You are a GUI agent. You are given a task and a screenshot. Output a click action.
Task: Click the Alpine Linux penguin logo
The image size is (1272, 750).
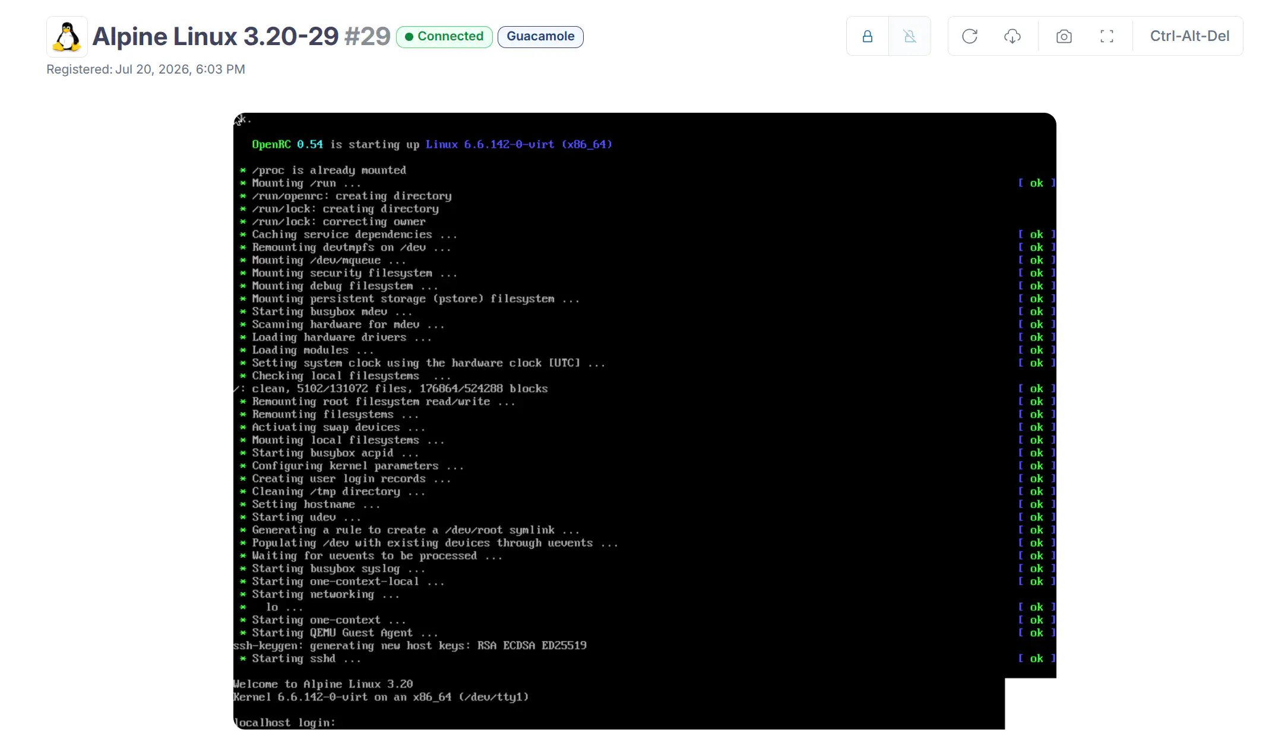67,37
